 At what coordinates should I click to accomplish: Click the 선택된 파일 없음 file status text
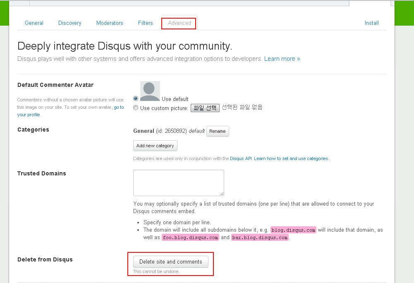pyautogui.click(x=242, y=107)
